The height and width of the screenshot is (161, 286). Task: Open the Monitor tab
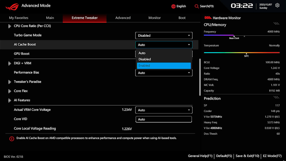click(154, 18)
